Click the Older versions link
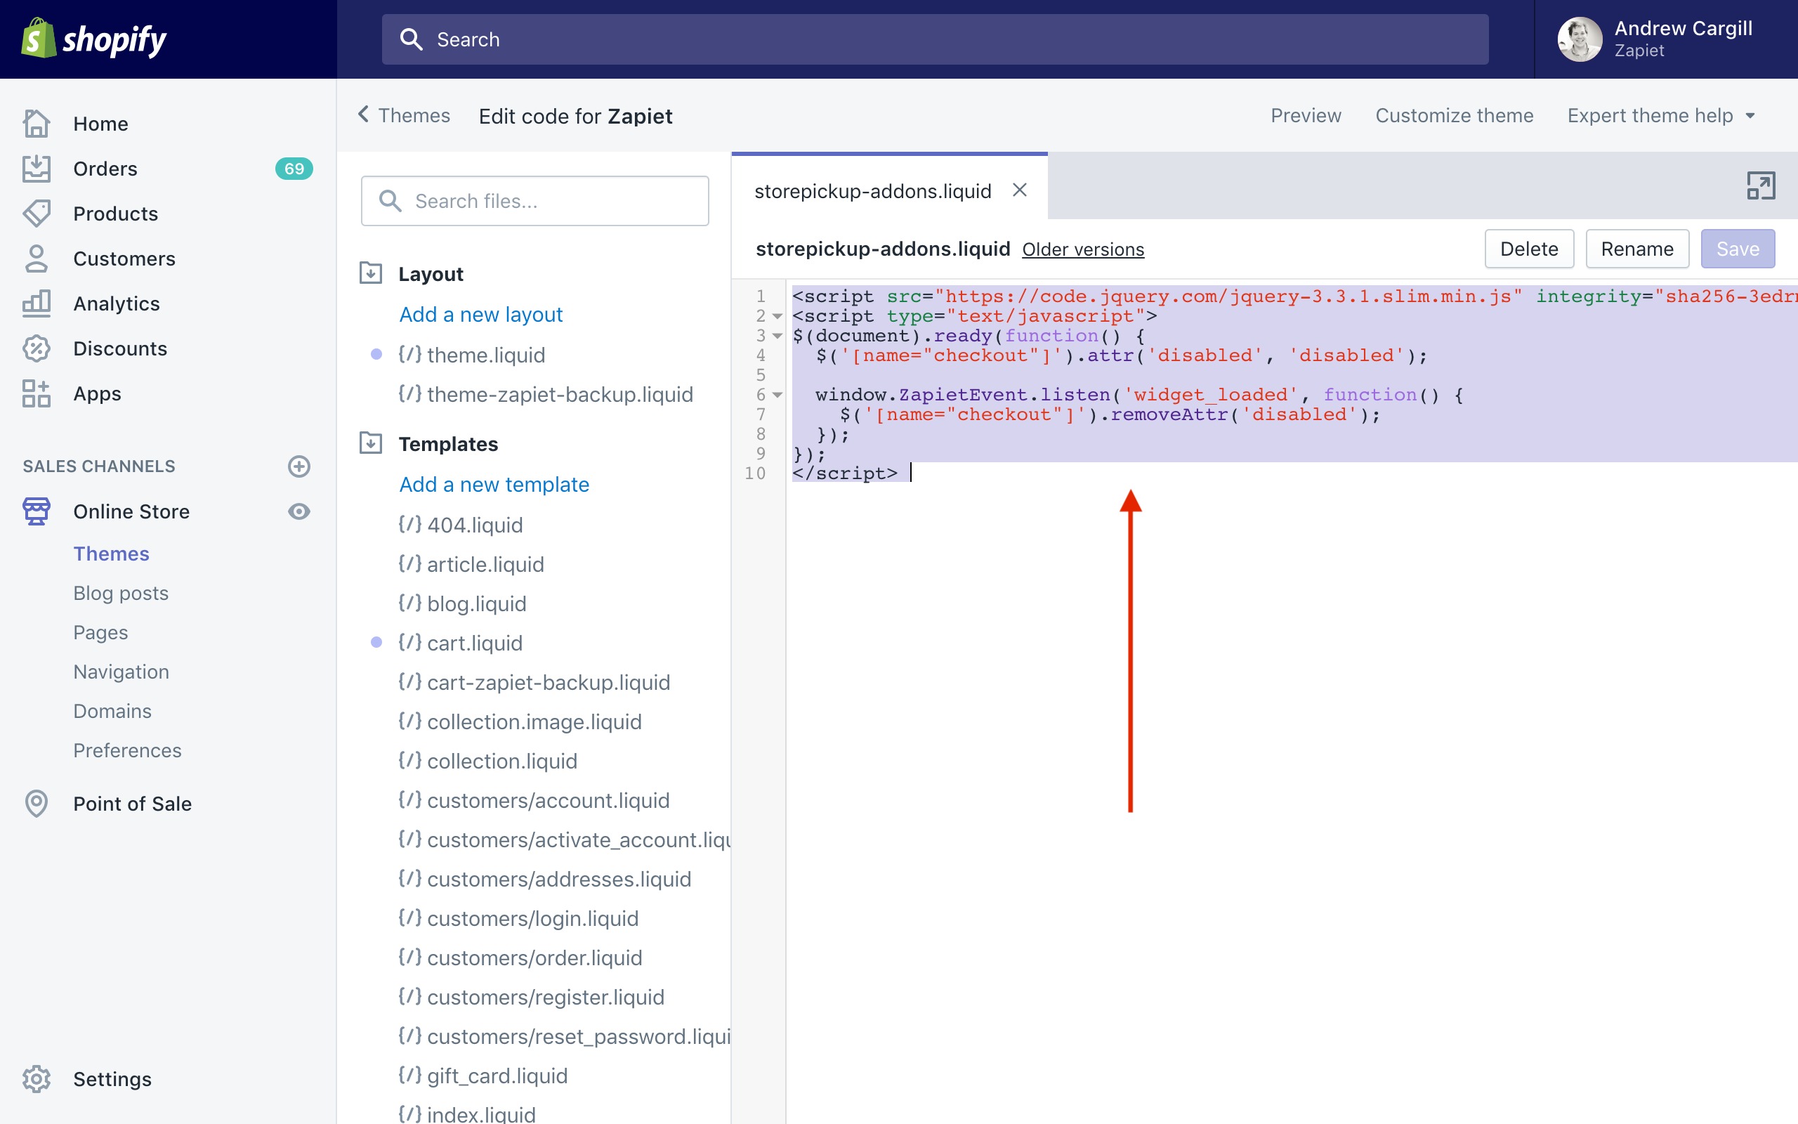 (x=1082, y=250)
